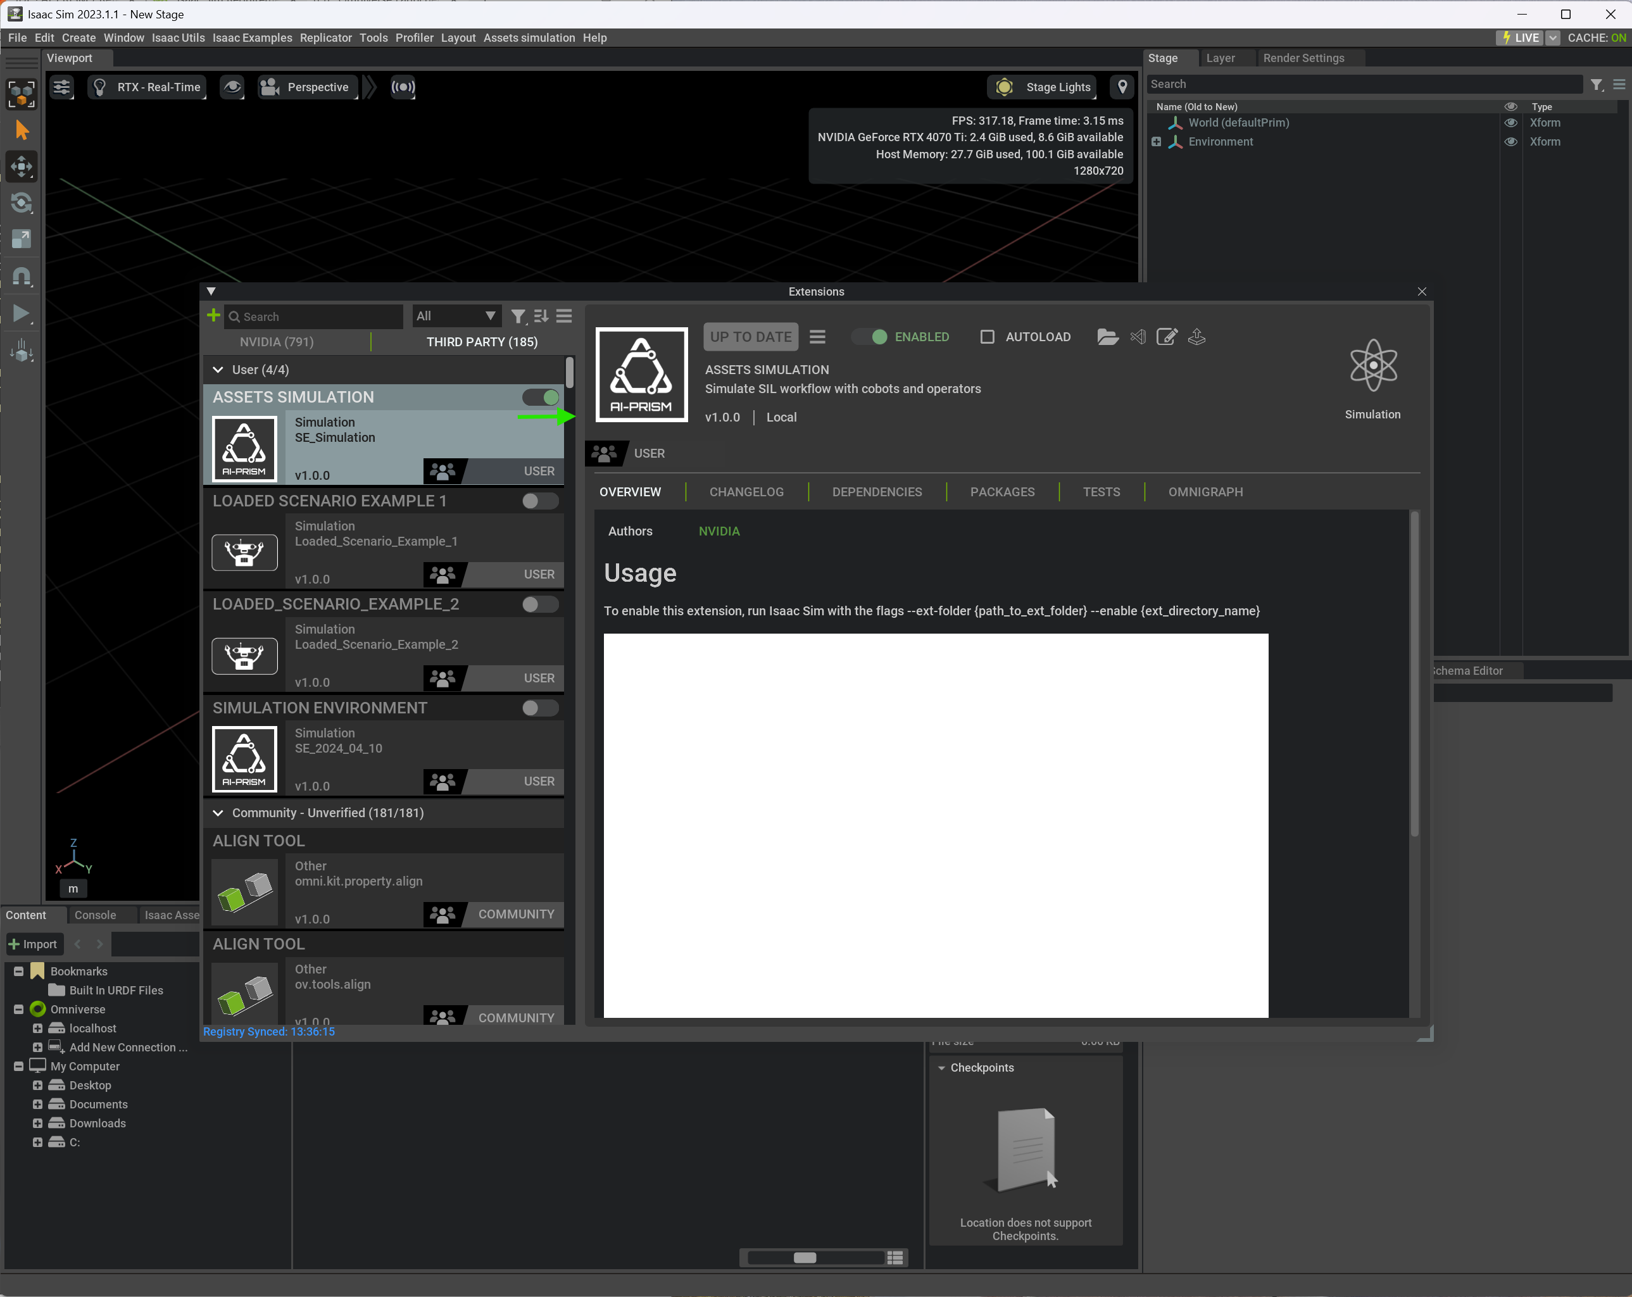Open viewport eye visibility settings
Viewport: 1632px width, 1297px height.
coord(232,87)
